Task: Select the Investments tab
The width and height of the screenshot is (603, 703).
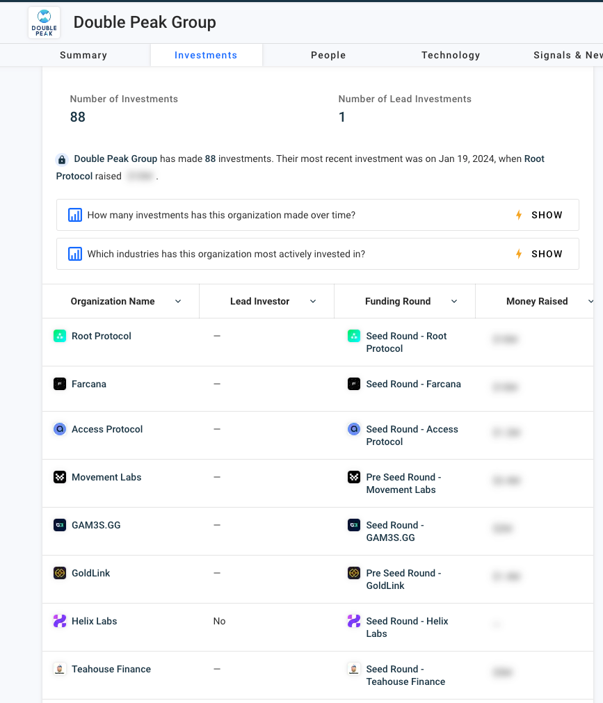Action: [x=206, y=55]
